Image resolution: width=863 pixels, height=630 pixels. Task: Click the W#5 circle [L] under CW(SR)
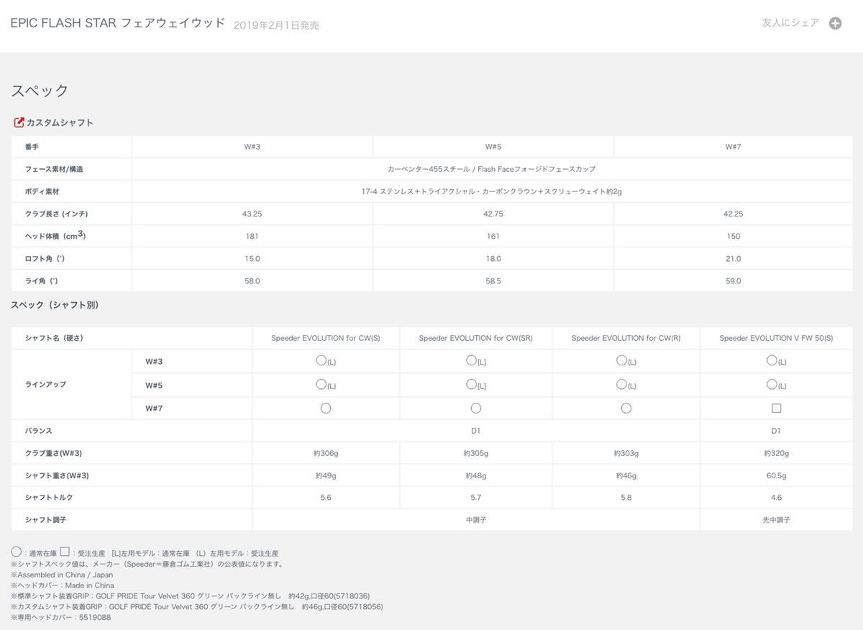[x=475, y=385]
